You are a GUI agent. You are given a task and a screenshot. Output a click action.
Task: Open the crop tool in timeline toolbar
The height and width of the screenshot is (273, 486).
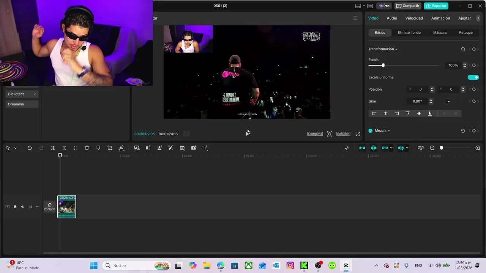click(x=110, y=148)
